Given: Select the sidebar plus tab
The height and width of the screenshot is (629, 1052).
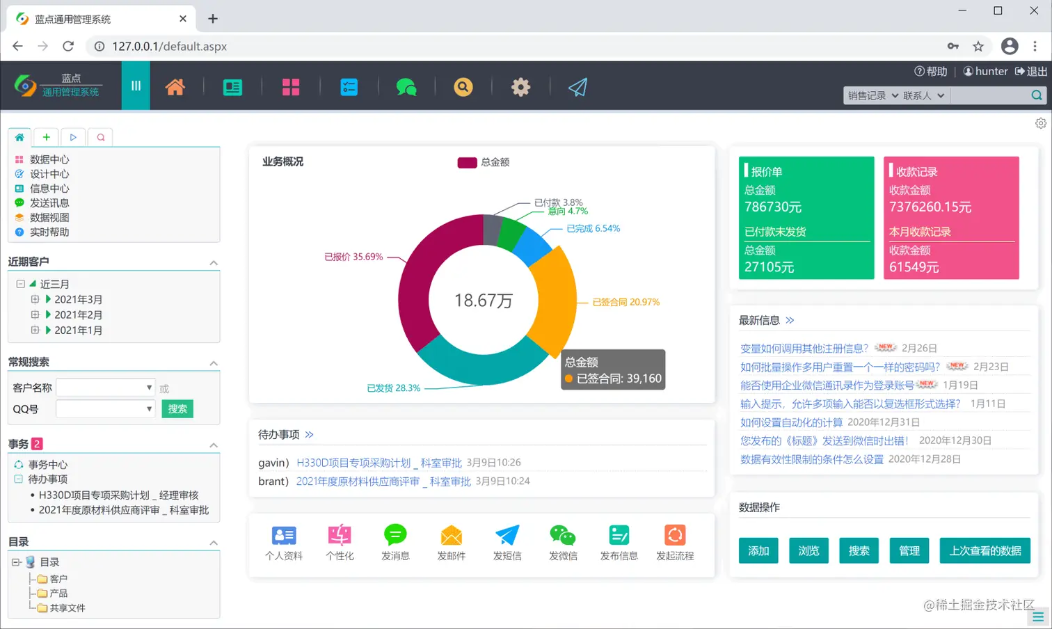Looking at the screenshot, I should click(47, 137).
